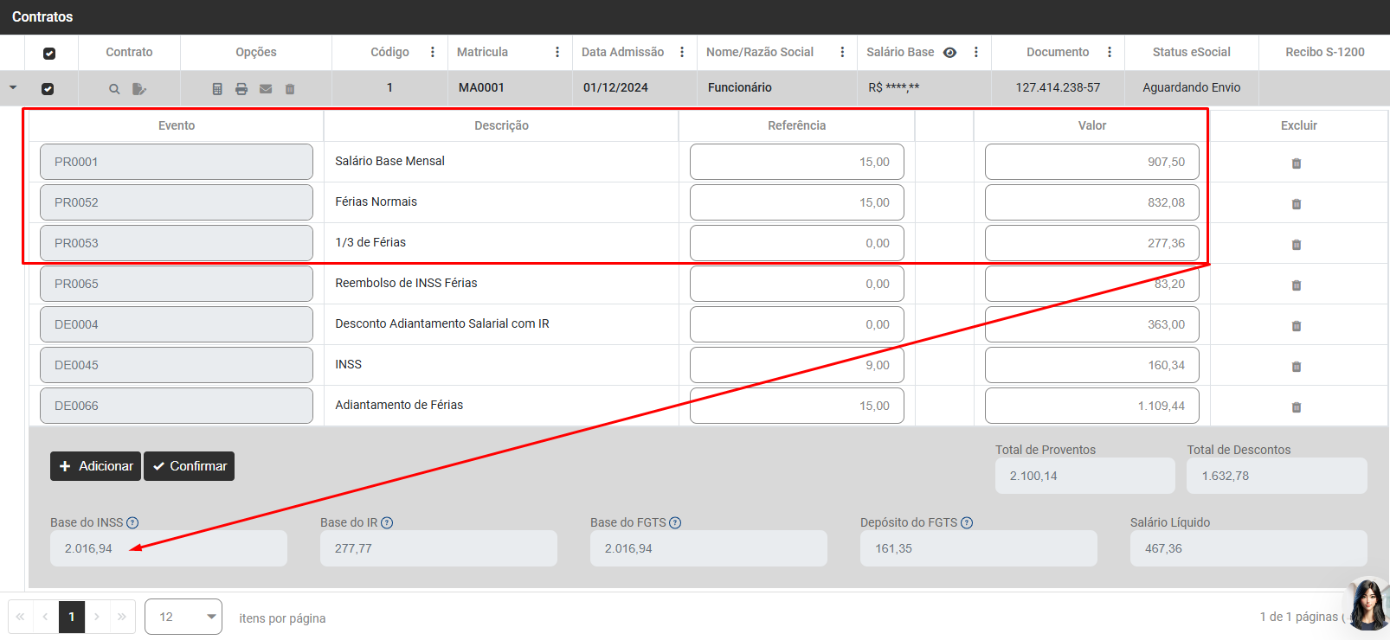
Task: Click the Total de Descontos field
Action: point(1277,476)
